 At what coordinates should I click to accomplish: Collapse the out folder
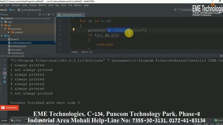tap(2, 25)
